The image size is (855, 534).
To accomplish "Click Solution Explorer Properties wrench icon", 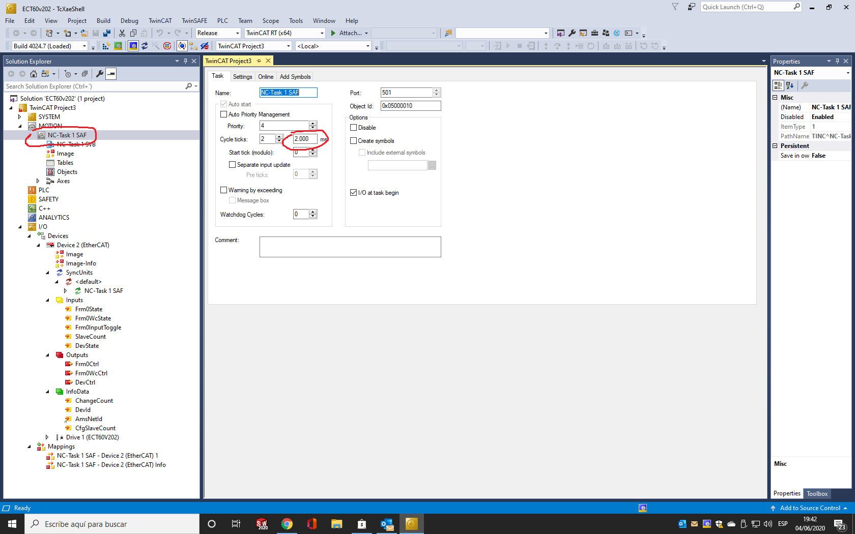I will pos(100,74).
